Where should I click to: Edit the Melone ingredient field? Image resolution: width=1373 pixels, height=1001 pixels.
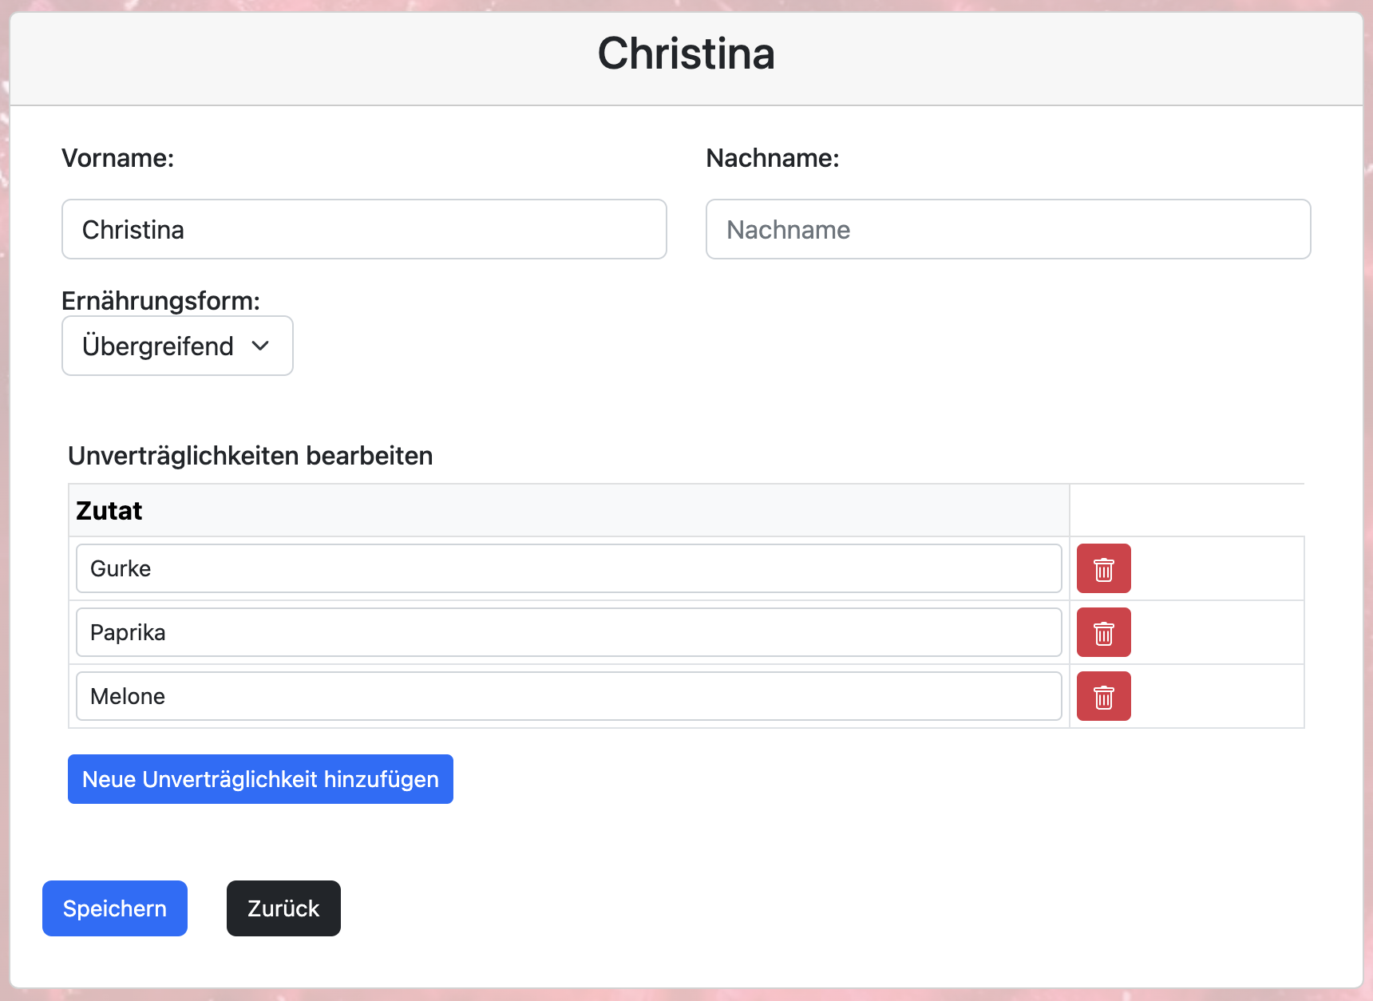tap(568, 696)
